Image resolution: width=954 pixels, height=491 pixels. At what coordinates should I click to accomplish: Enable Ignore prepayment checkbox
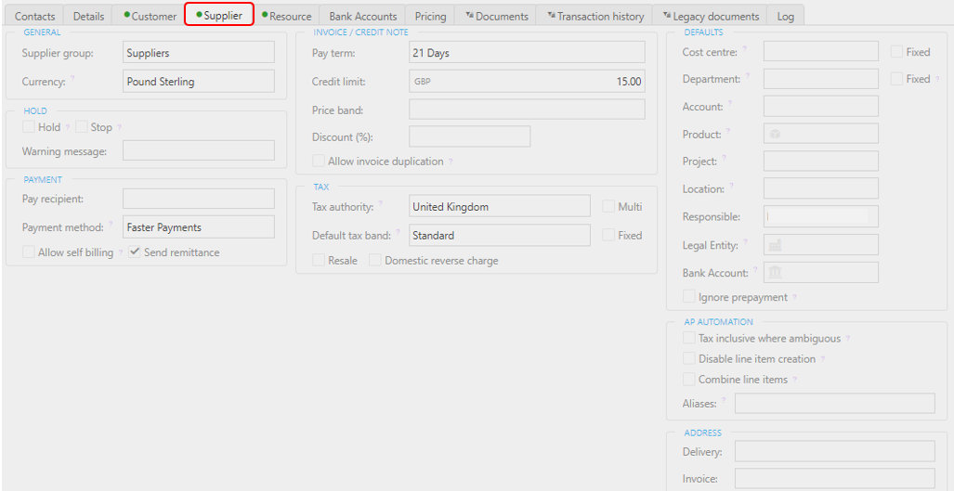[689, 297]
